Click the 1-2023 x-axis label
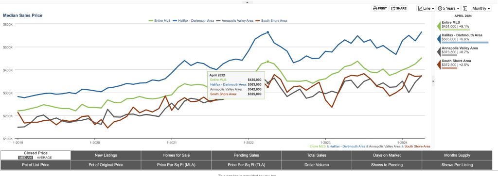The width and height of the screenshot is (498, 176). [x=325, y=143]
